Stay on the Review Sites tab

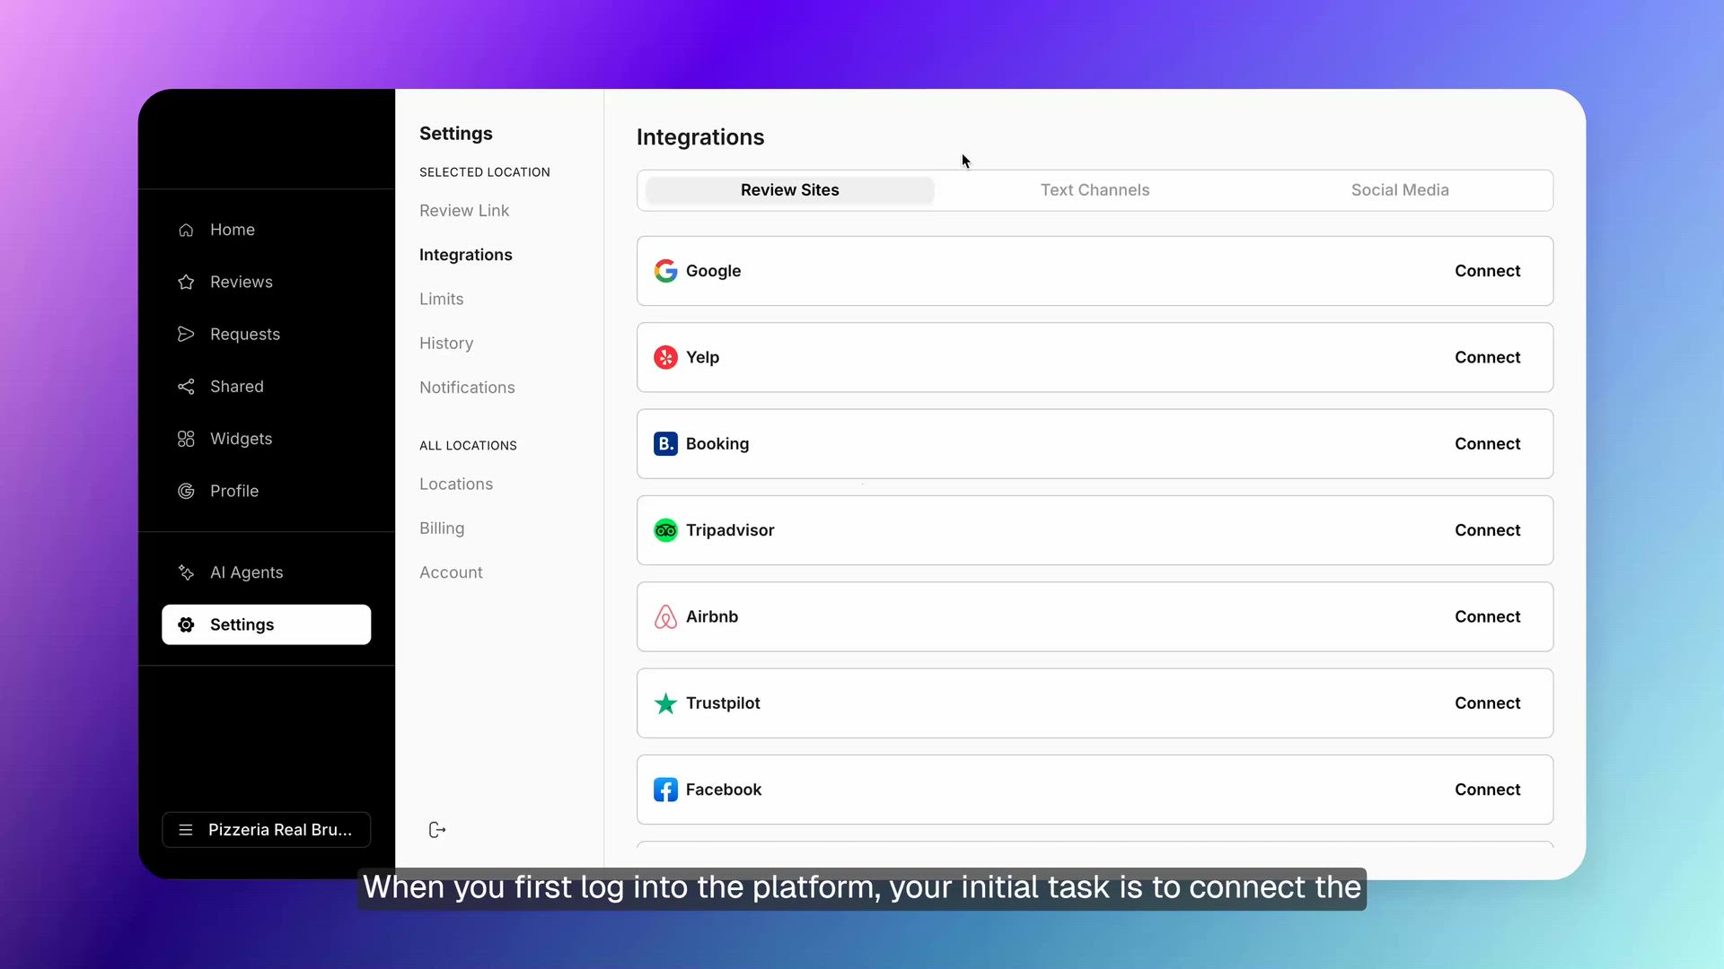click(x=788, y=189)
